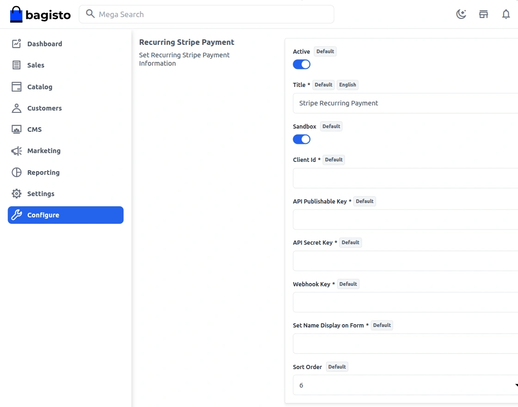Open notifications bell icon

click(x=506, y=14)
